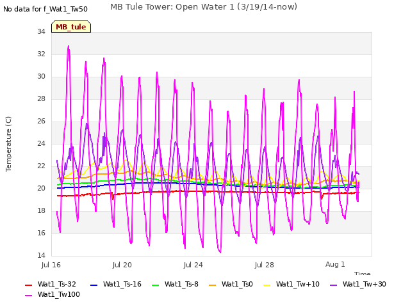
Task: Click the 16 y-axis tick label
Action: point(41,233)
